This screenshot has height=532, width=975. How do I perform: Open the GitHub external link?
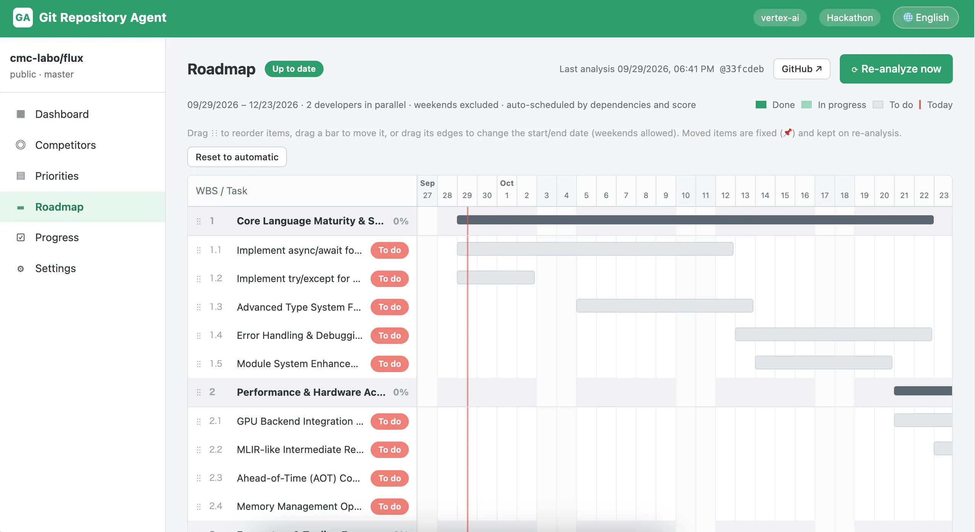pyautogui.click(x=802, y=69)
